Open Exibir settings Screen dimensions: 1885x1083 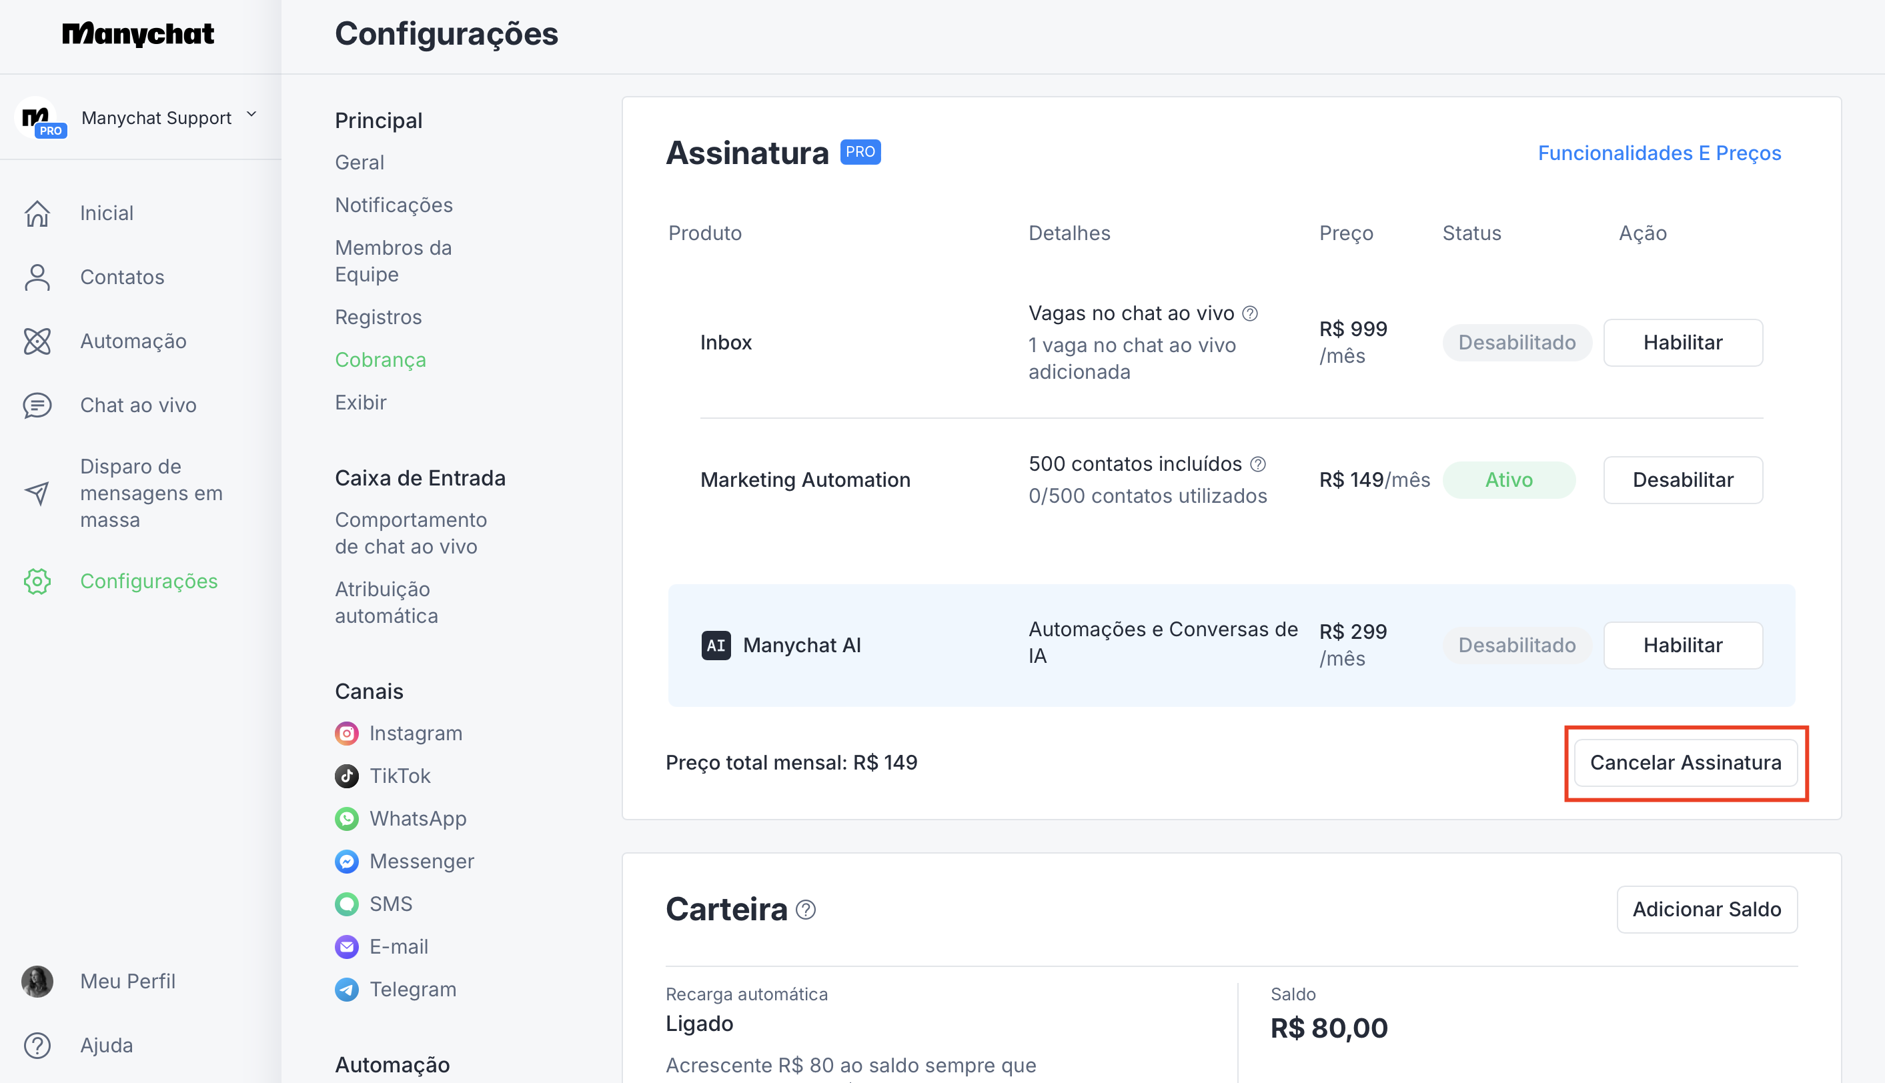click(361, 402)
